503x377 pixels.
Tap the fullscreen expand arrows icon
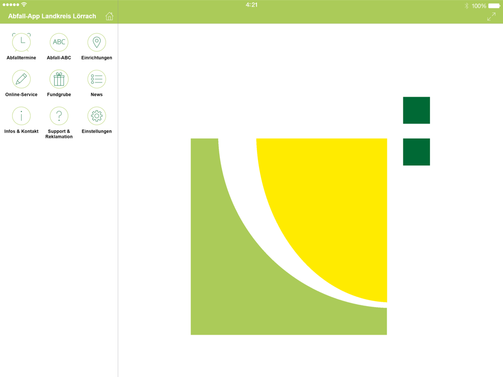click(x=491, y=17)
